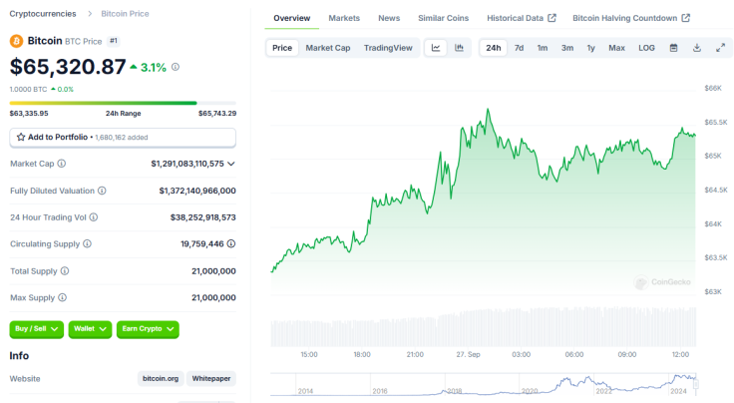
Task: Select the 24h time range
Action: (x=494, y=48)
